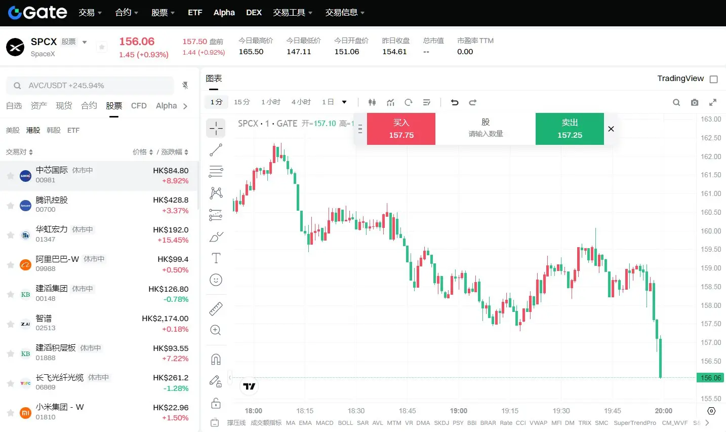Open the more time intervals dropdown arrow
This screenshot has height=432, width=726.
tap(344, 102)
